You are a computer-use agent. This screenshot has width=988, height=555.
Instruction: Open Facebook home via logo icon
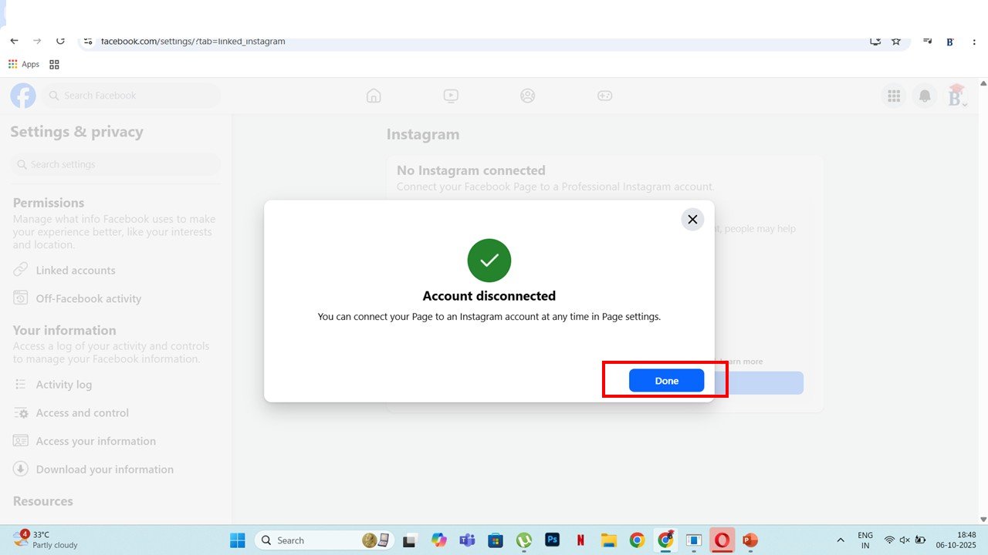tap(23, 96)
